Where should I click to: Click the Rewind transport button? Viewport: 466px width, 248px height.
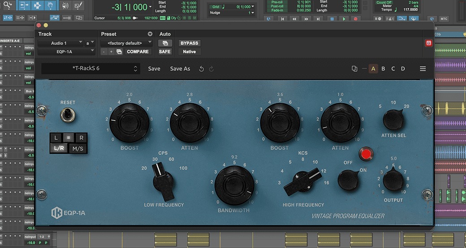(294, 19)
